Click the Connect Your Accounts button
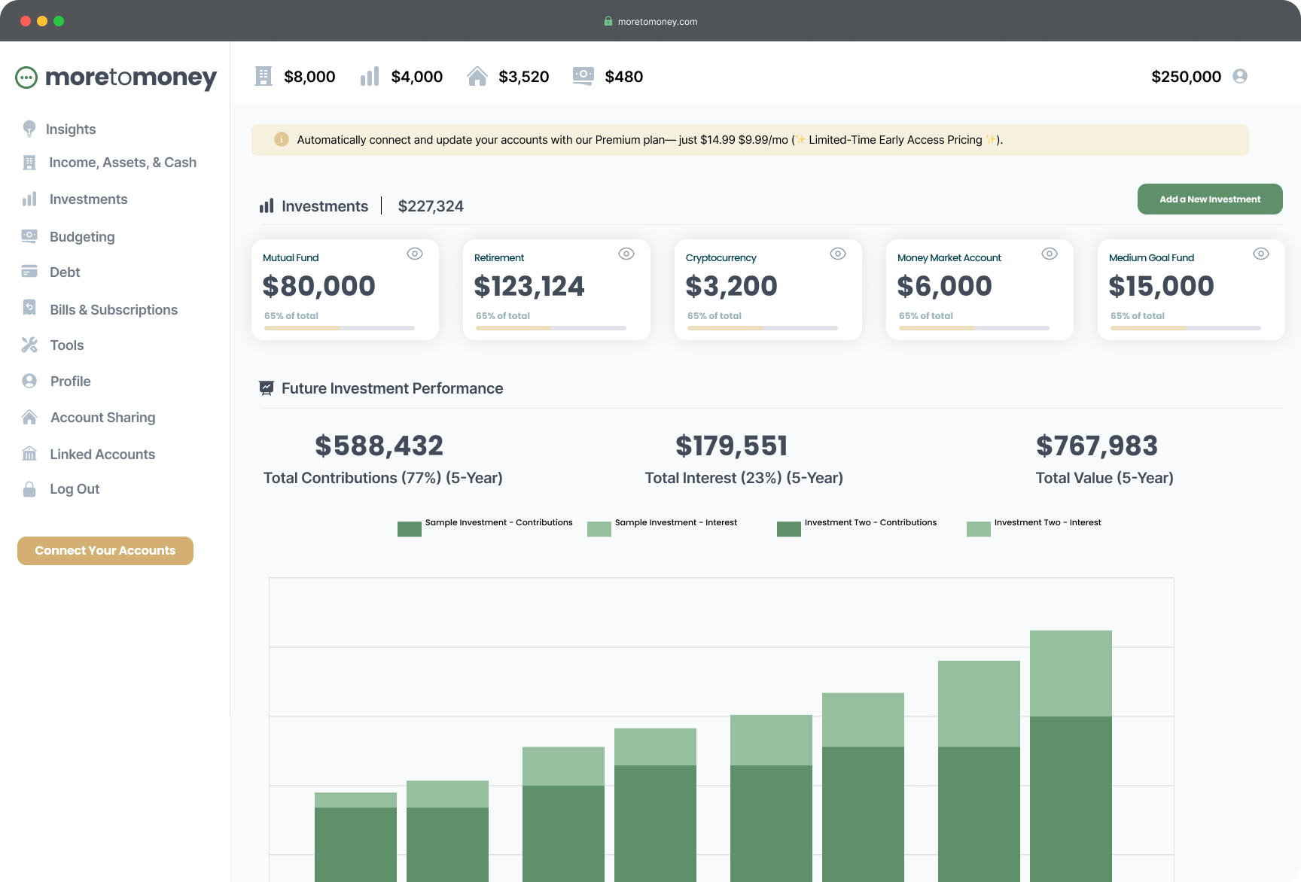 [105, 551]
